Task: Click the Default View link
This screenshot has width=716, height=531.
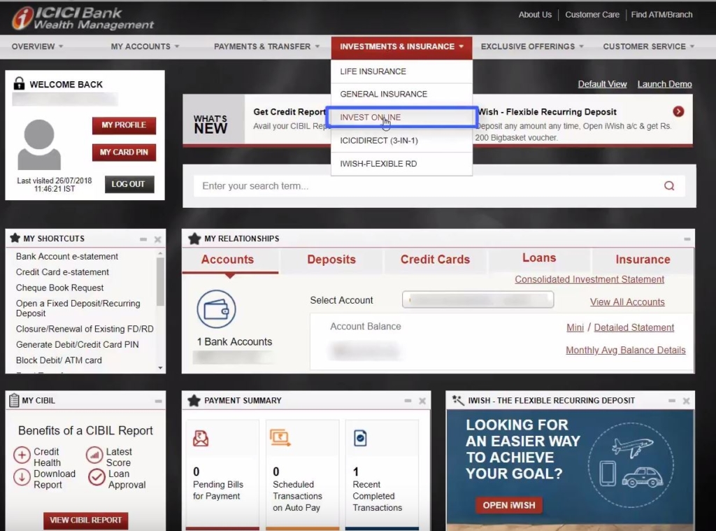Action: (602, 84)
